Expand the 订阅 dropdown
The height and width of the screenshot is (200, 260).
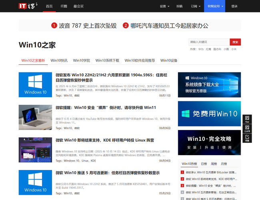click(196, 6)
